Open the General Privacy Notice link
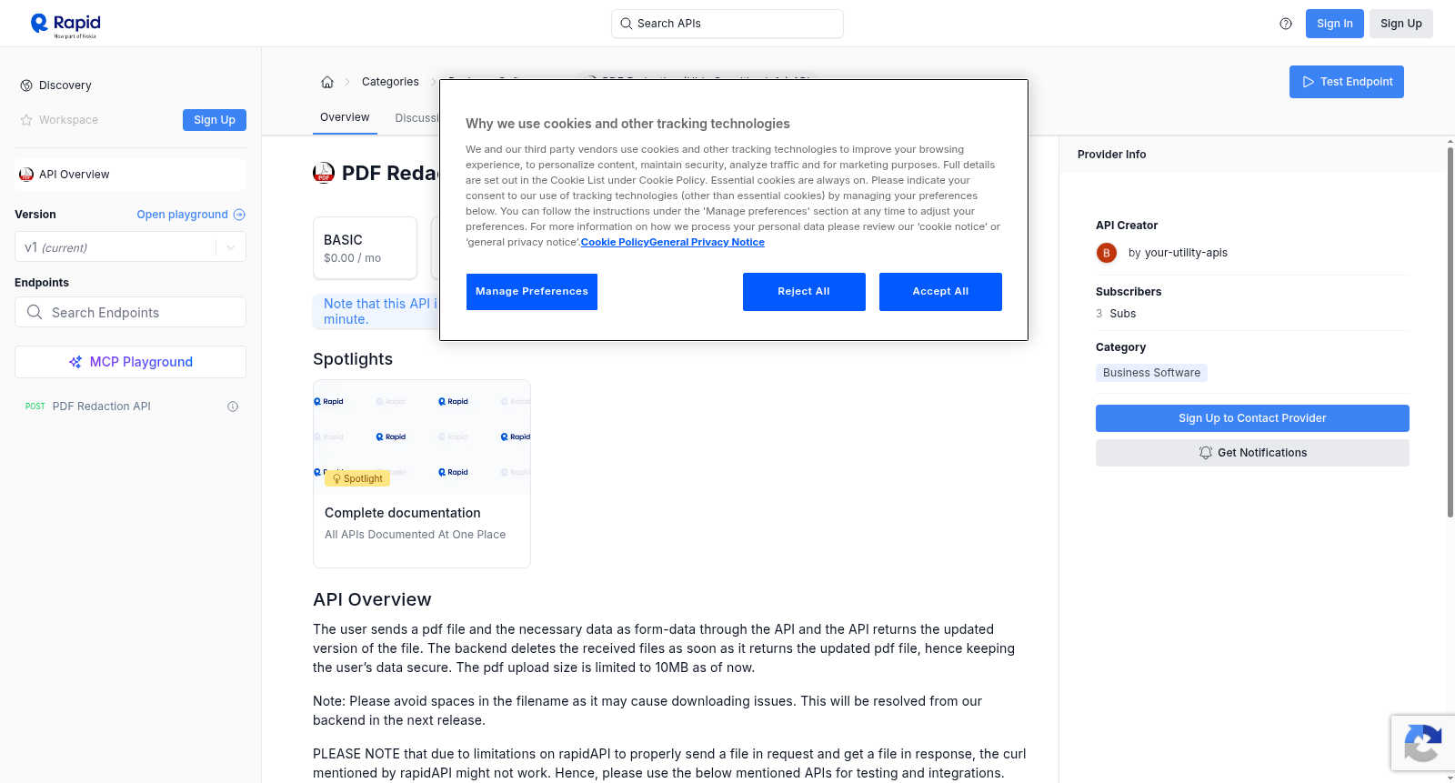1455x783 pixels. click(707, 242)
